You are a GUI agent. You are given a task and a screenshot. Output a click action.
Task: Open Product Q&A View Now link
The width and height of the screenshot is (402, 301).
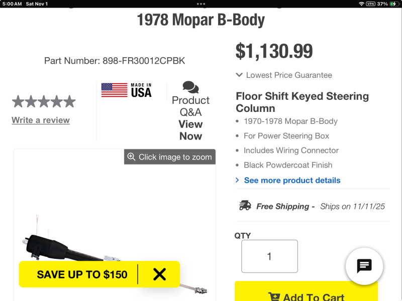tap(190, 130)
